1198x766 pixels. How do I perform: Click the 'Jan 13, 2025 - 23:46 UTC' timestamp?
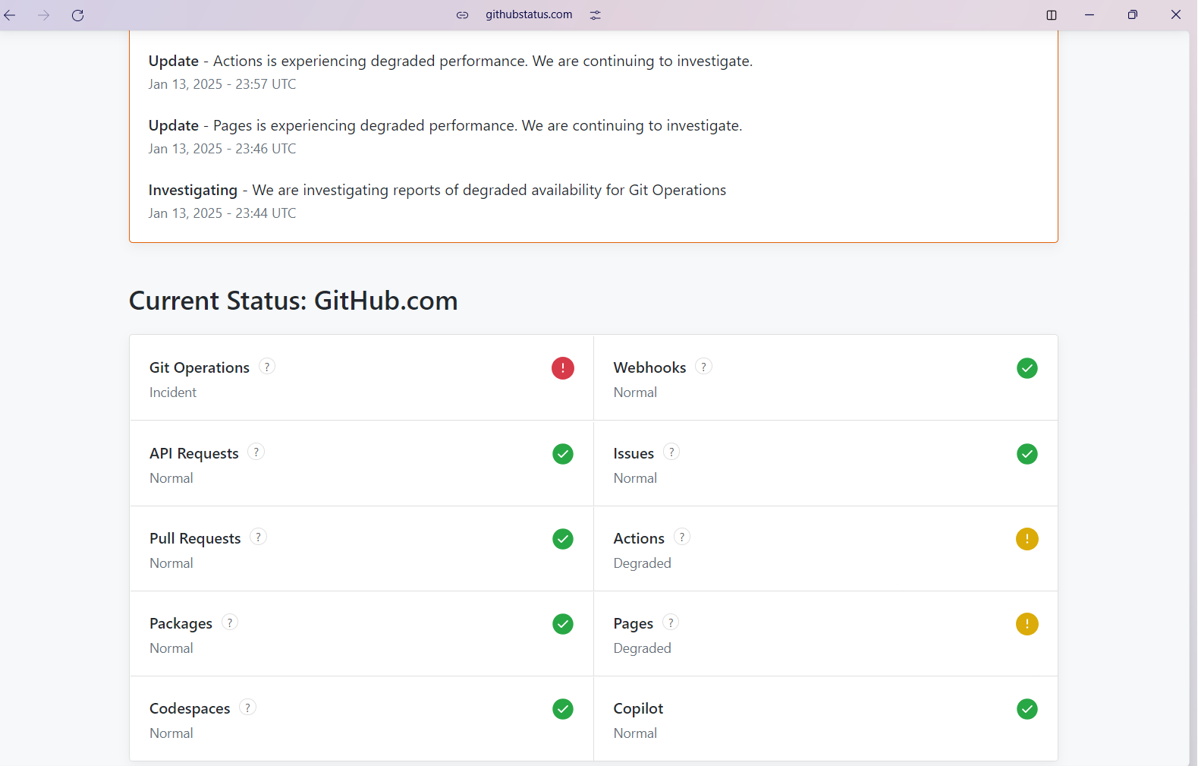point(222,149)
